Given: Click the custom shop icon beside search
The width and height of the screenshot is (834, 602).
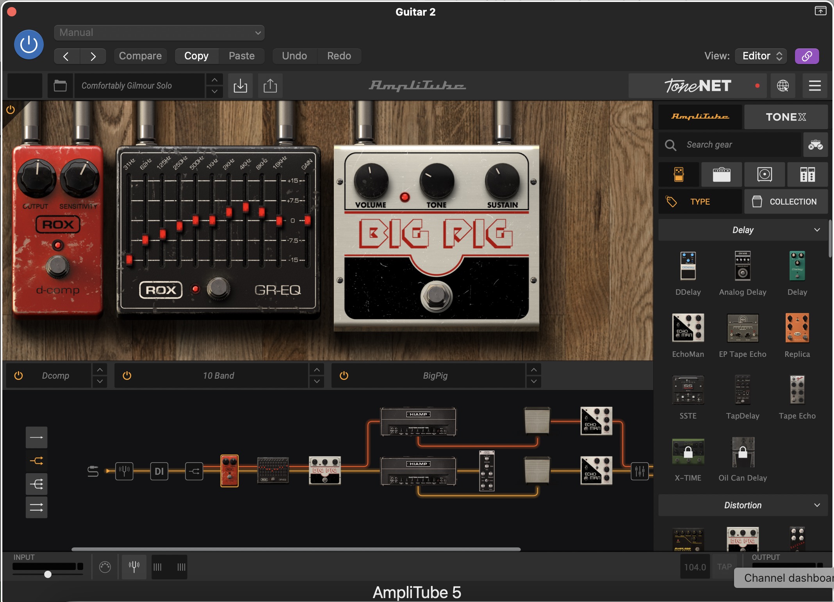Looking at the screenshot, I should point(816,145).
